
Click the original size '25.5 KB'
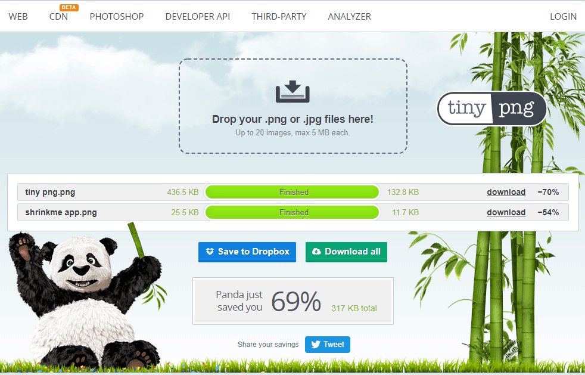pyautogui.click(x=185, y=212)
